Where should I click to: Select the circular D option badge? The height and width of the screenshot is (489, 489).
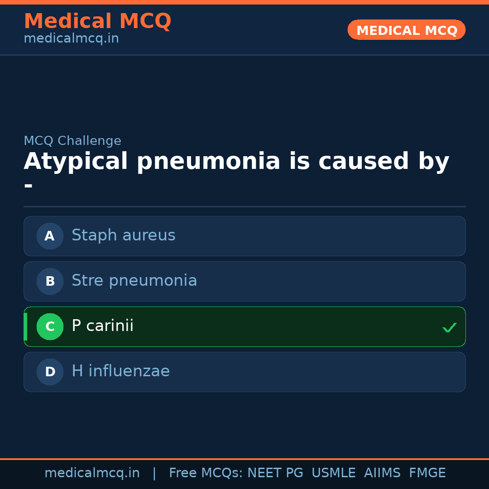point(50,372)
